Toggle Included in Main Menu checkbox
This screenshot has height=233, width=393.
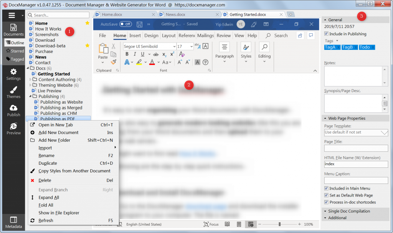(326, 188)
